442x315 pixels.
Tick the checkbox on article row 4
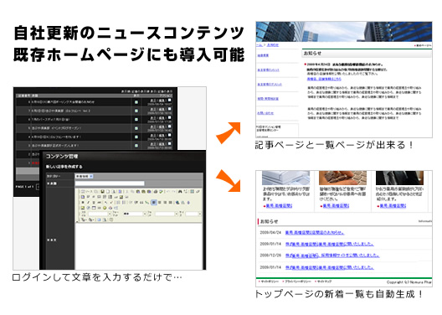(169, 135)
